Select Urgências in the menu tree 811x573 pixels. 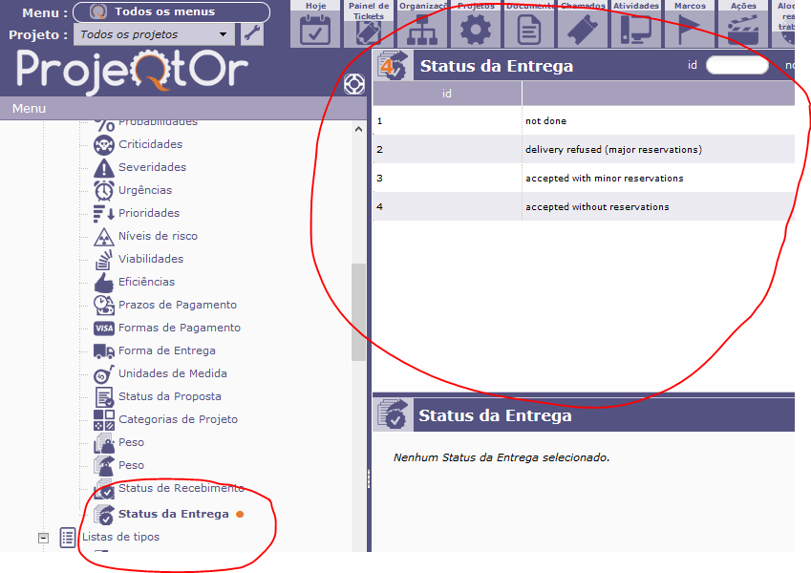pos(145,190)
